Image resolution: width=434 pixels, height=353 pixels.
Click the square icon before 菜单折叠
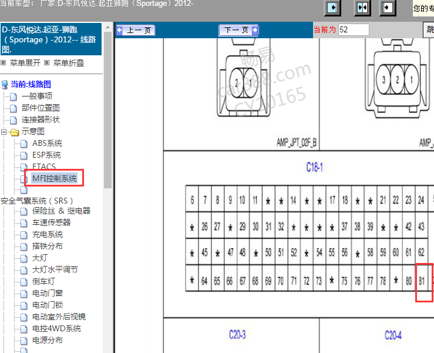click(47, 63)
